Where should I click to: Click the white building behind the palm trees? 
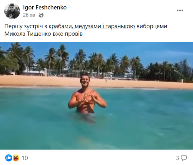35,72
